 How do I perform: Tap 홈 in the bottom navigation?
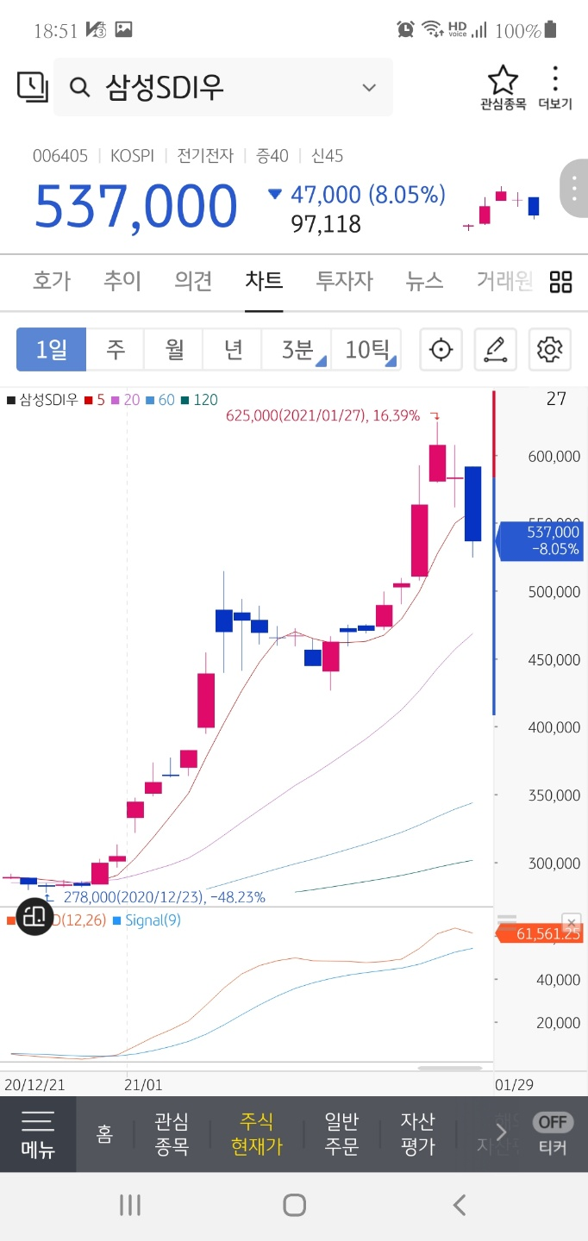tap(104, 1135)
